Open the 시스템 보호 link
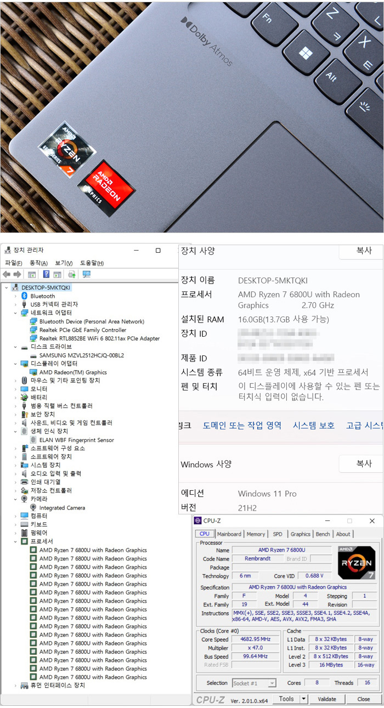 [x=313, y=426]
